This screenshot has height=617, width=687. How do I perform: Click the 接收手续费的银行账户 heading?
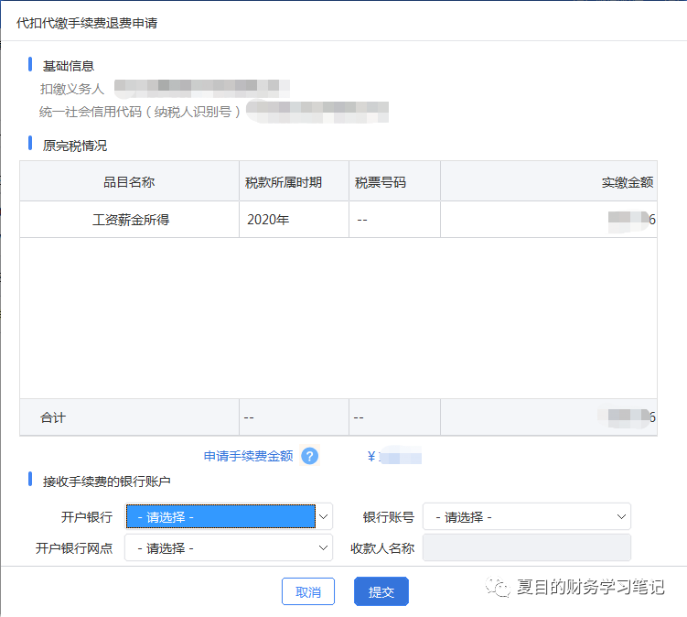pyautogui.click(x=107, y=482)
